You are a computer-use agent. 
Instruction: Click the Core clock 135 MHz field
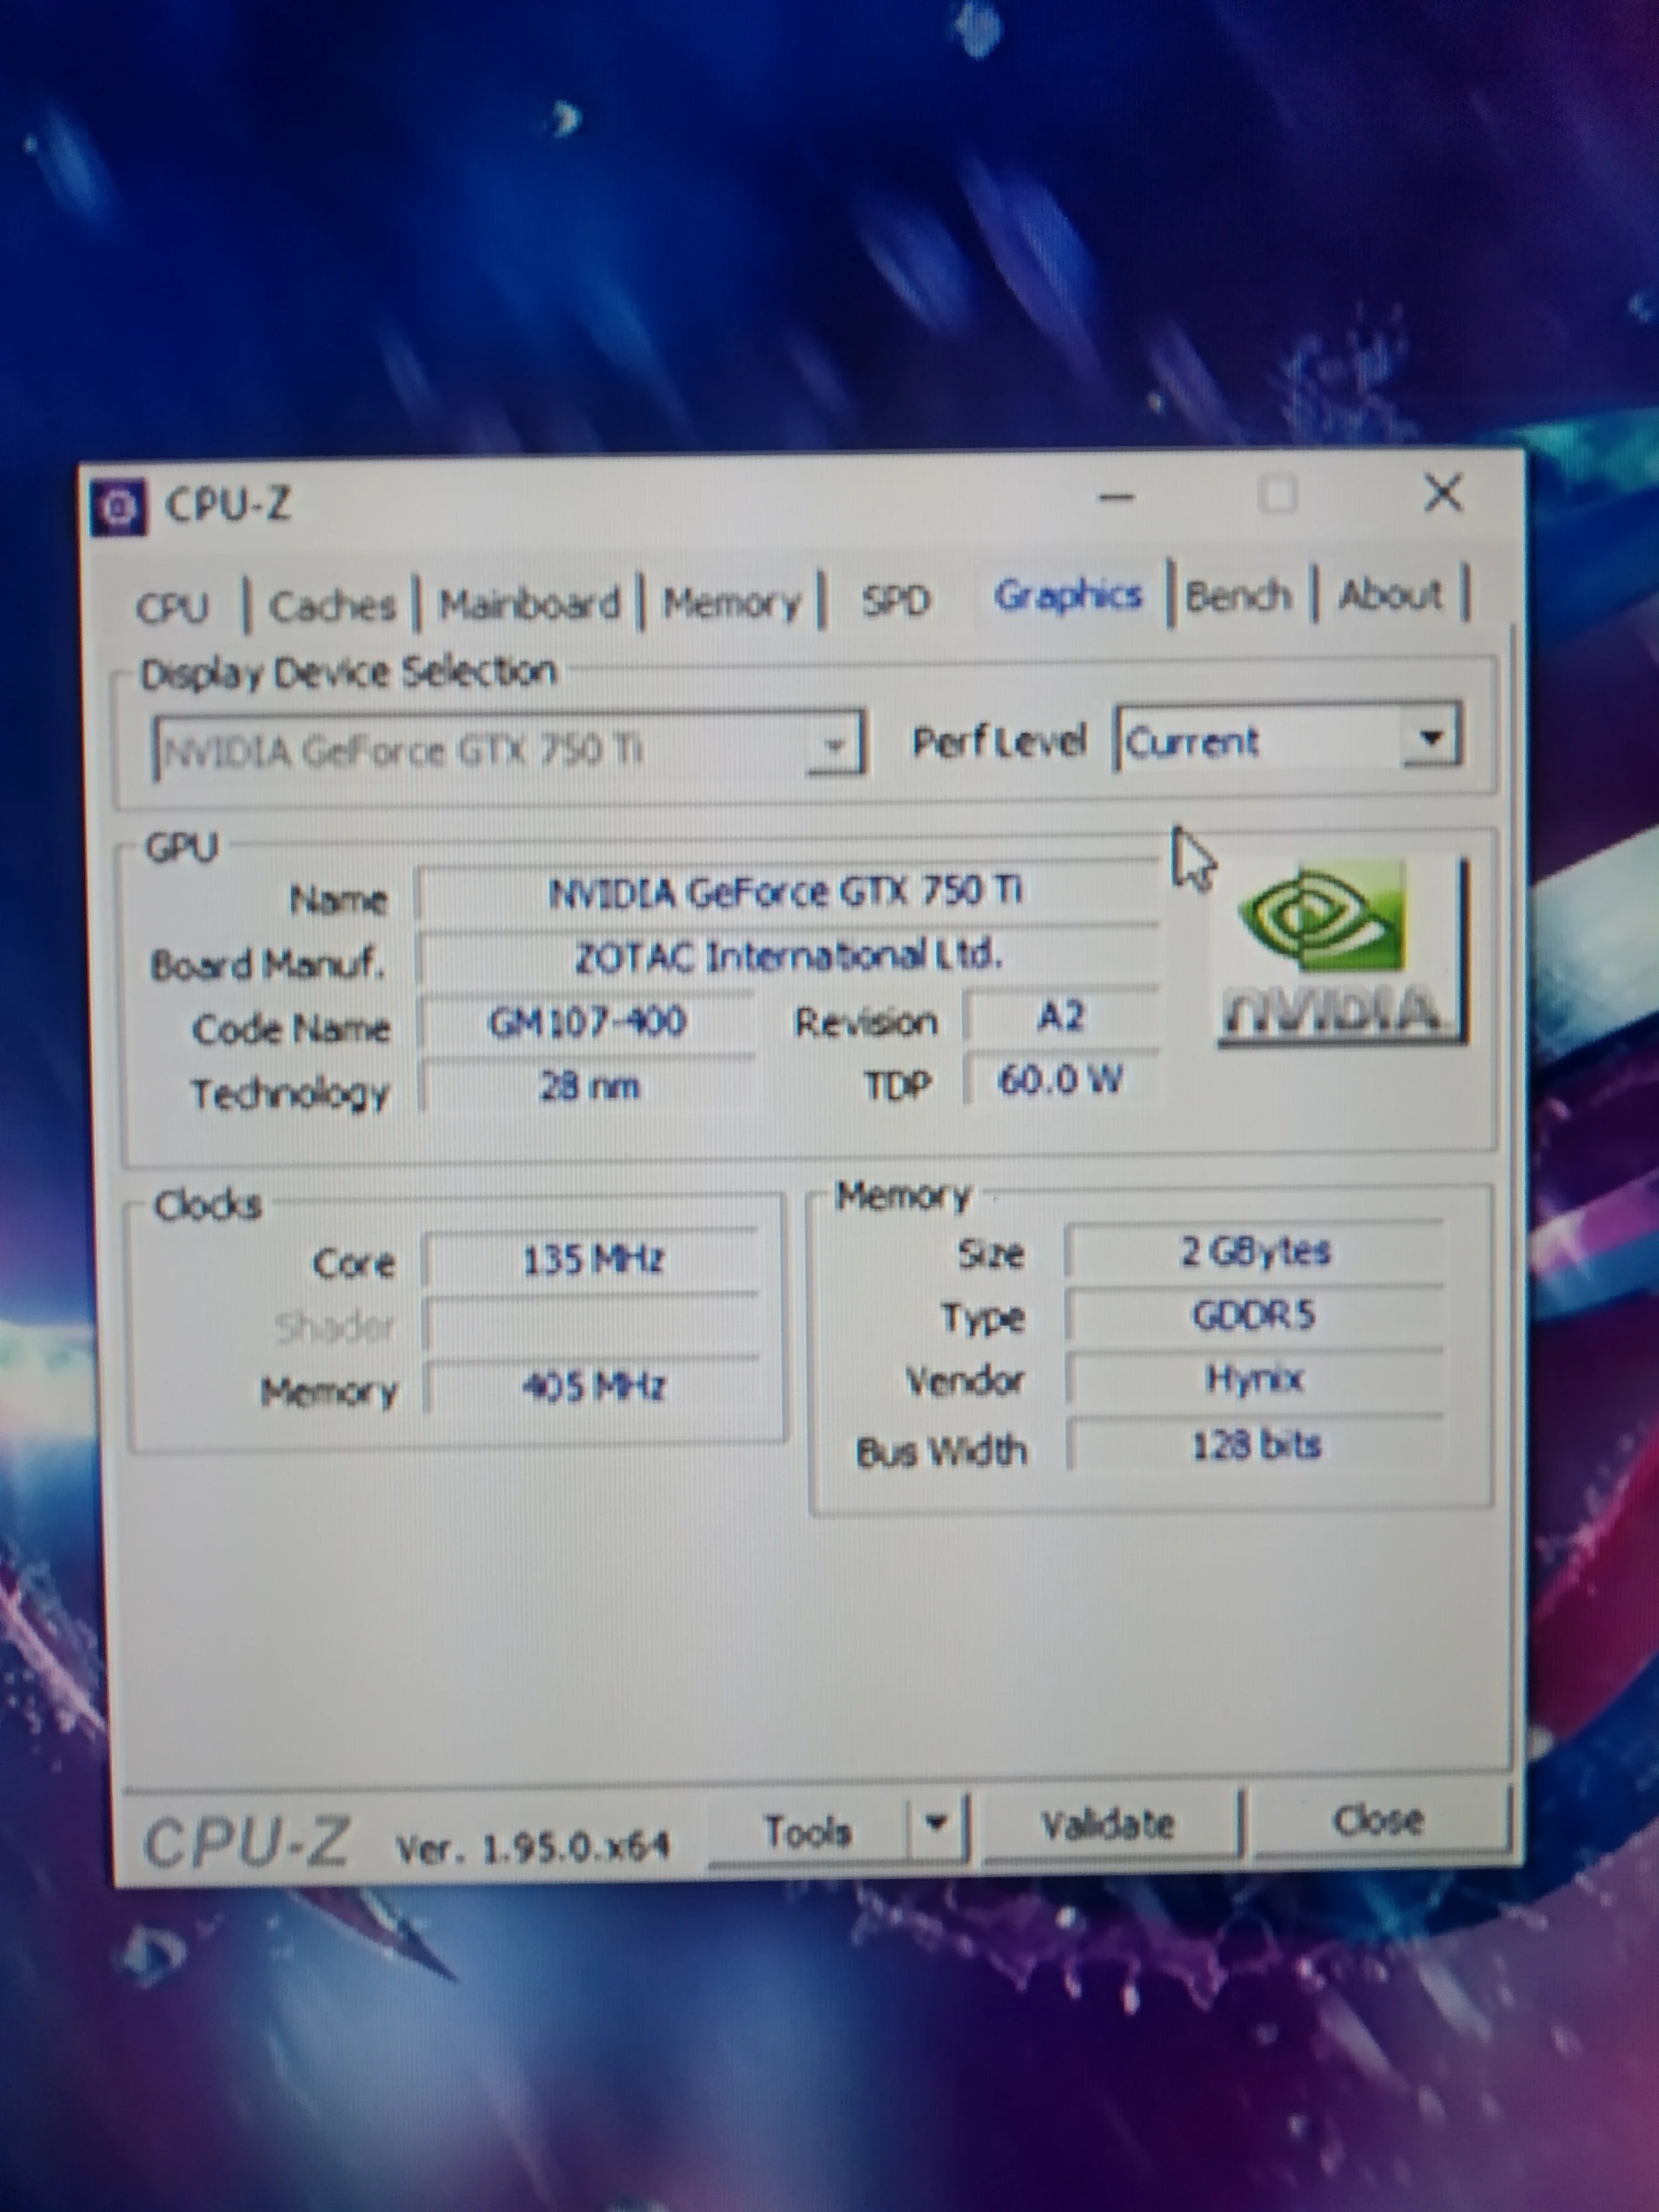tap(592, 1260)
